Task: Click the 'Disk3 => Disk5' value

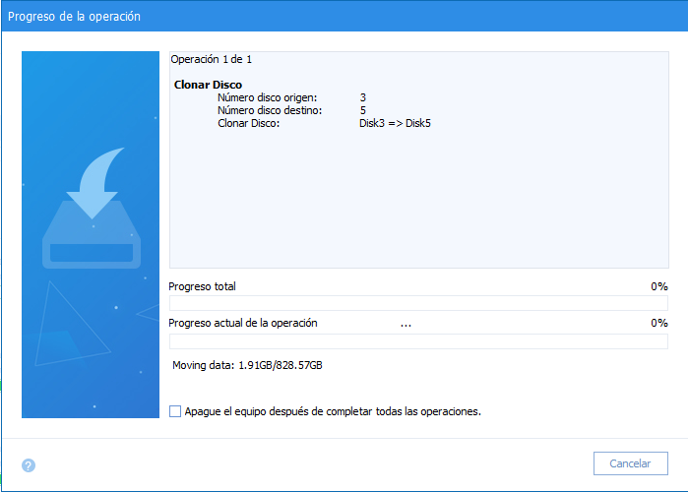Action: 395,123
